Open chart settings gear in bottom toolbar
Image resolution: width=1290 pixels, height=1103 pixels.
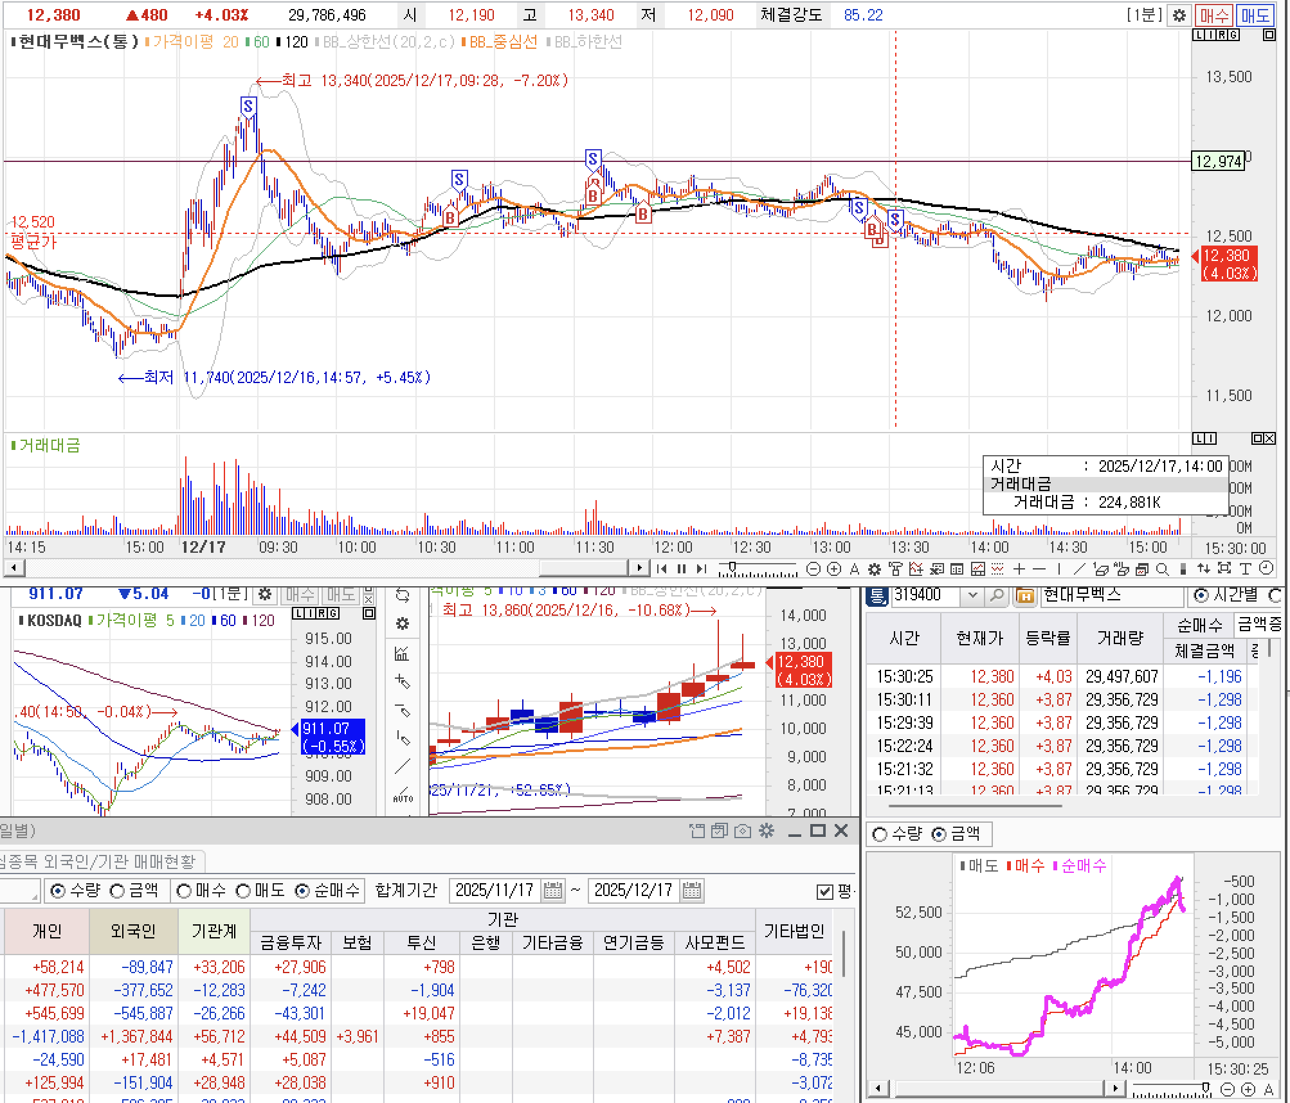tap(874, 569)
